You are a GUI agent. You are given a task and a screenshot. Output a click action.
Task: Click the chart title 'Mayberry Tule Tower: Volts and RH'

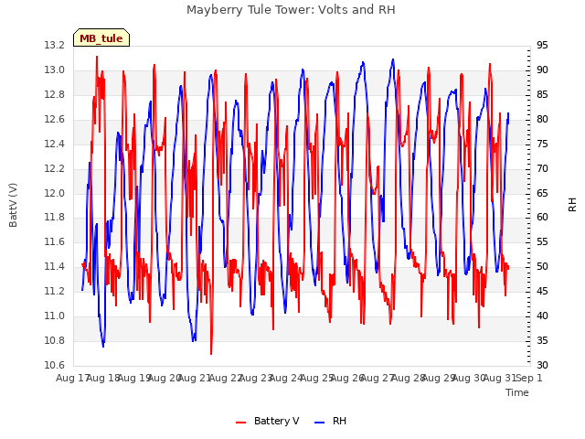(x=291, y=10)
